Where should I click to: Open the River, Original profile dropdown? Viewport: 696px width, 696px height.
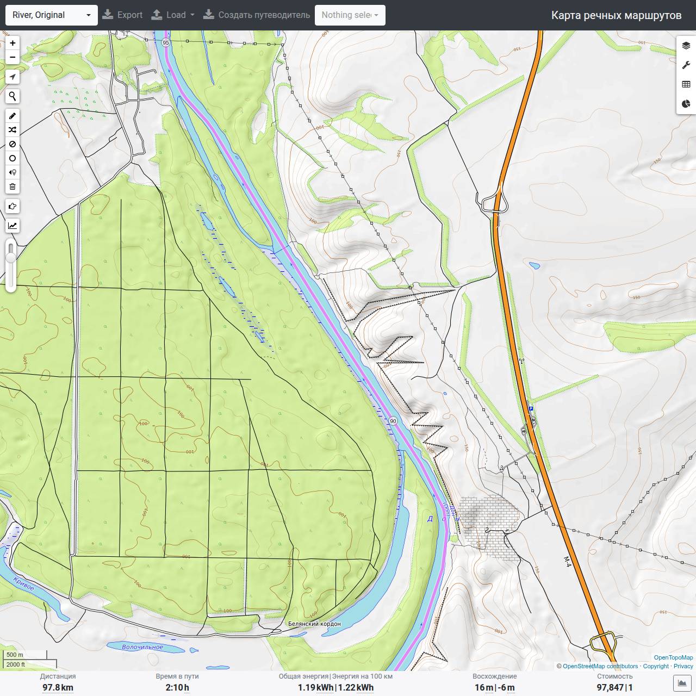pos(52,15)
